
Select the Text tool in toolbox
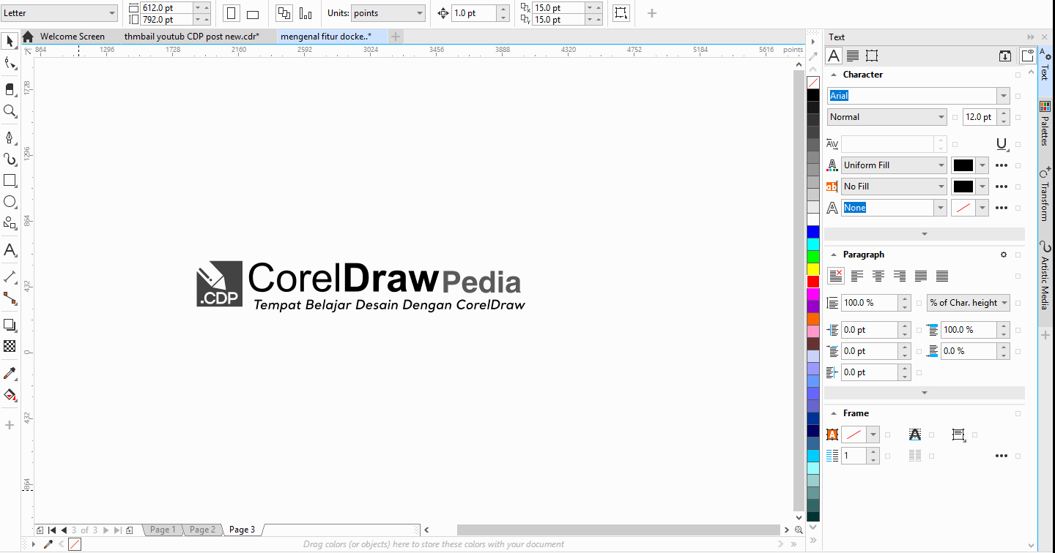tap(10, 250)
